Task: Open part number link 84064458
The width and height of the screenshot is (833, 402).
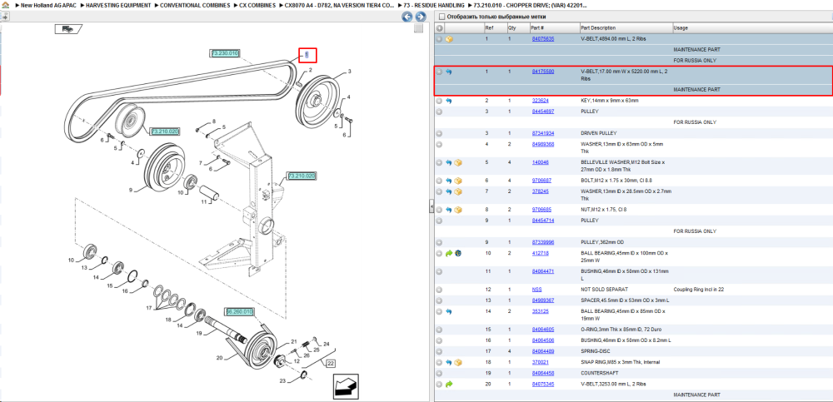Action: 543,373
